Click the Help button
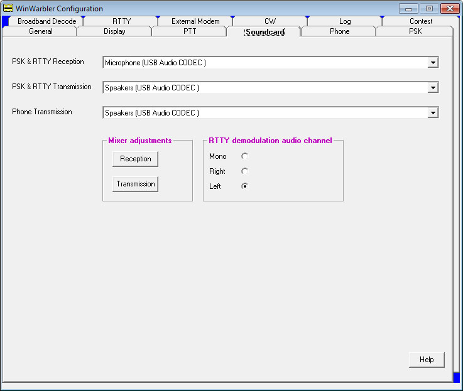 427,360
